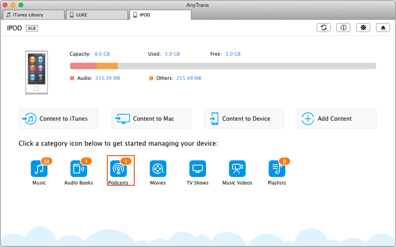The image size is (396, 247).
Task: Click the Content to Device button
Action: coord(244,118)
